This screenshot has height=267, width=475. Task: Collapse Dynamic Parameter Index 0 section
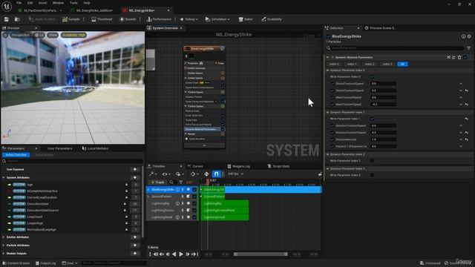327,70
